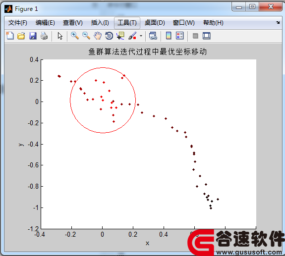Insert a legend using the toolbar icon
The image size is (285, 256).
[x=180, y=36]
